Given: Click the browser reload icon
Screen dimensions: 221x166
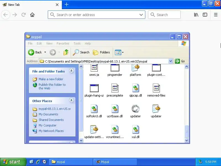Looking at the screenshot, I should click(23, 15).
